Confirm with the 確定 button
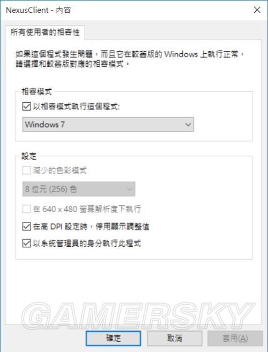Viewport: 268px width, 352px height. [x=113, y=338]
